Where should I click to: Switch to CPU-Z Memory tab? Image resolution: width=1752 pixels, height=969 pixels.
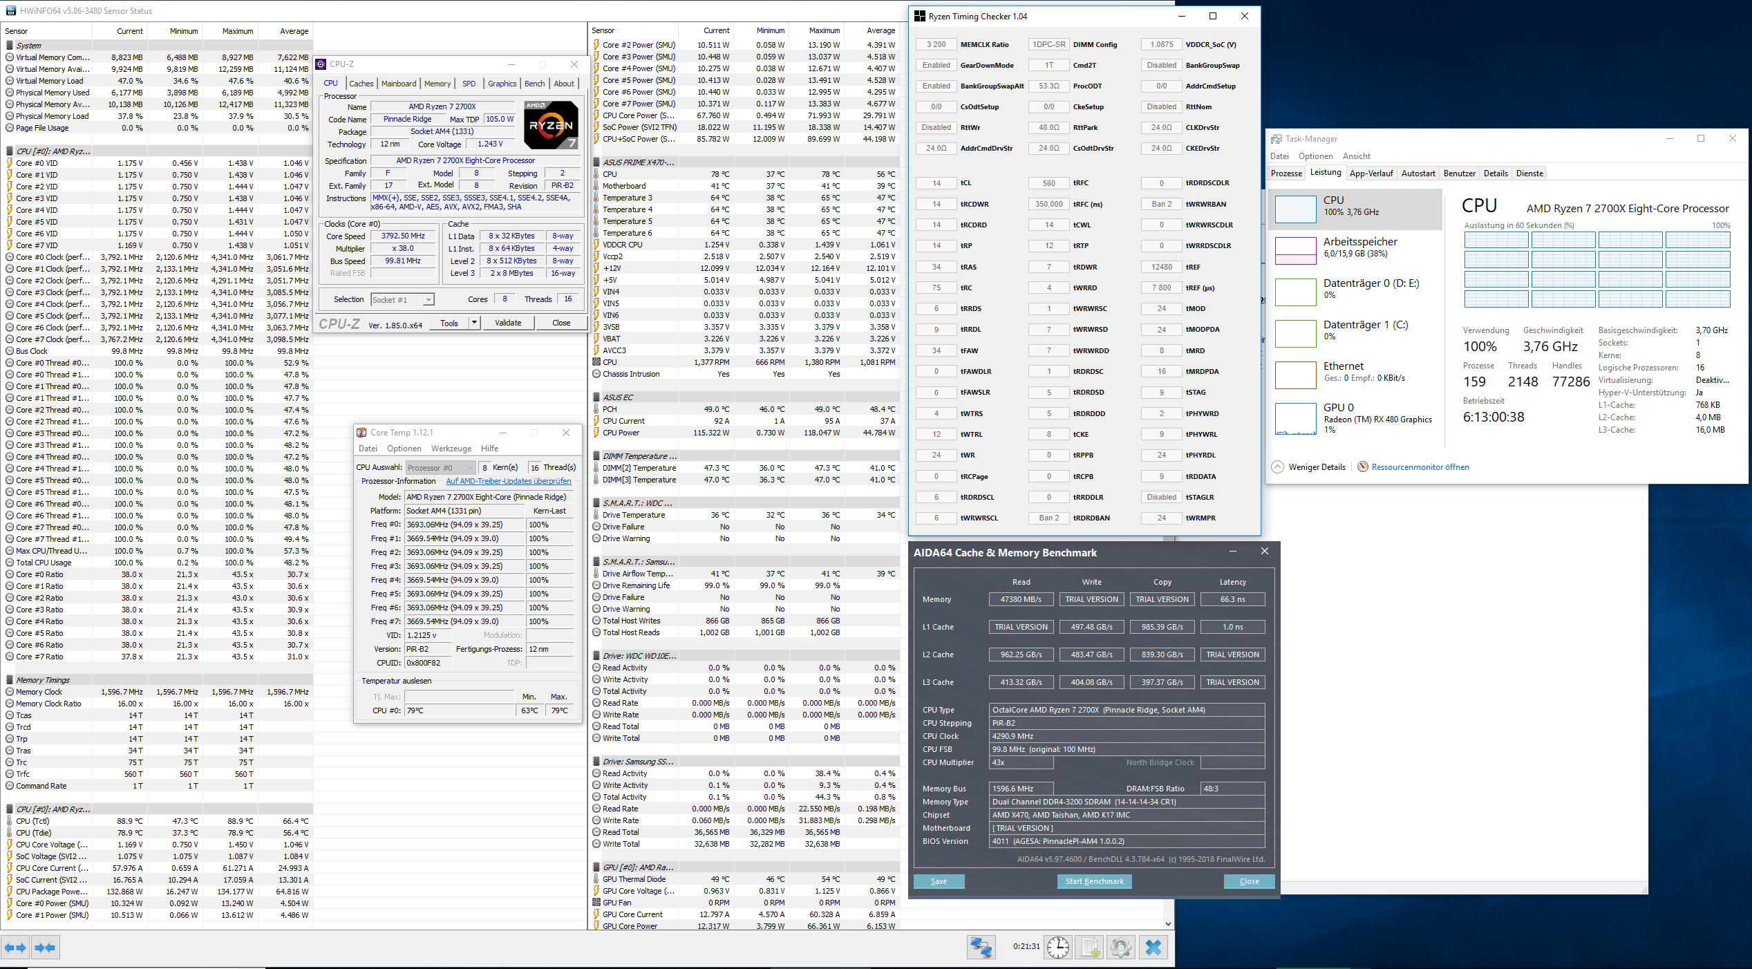click(x=437, y=84)
